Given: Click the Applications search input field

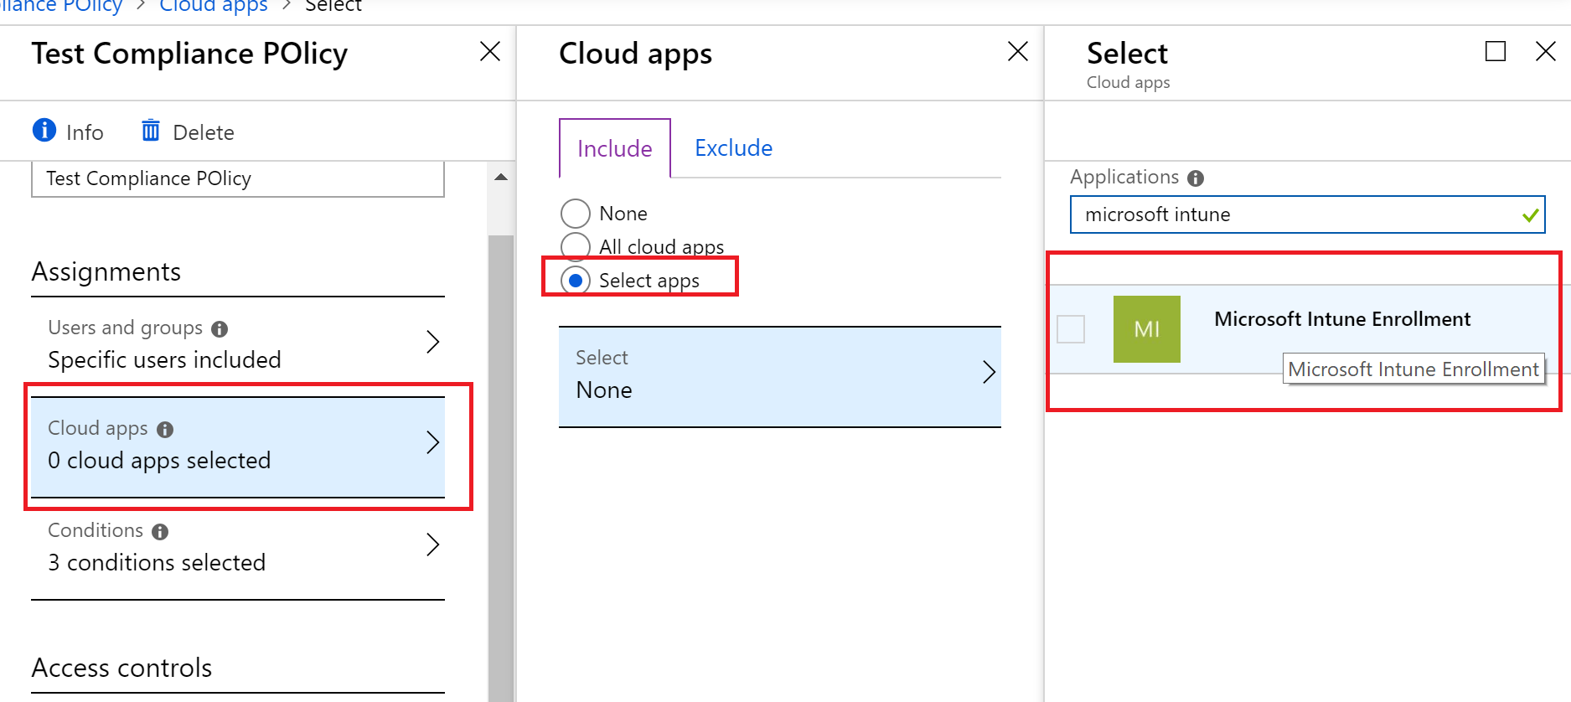Looking at the screenshot, I should coord(1299,214).
